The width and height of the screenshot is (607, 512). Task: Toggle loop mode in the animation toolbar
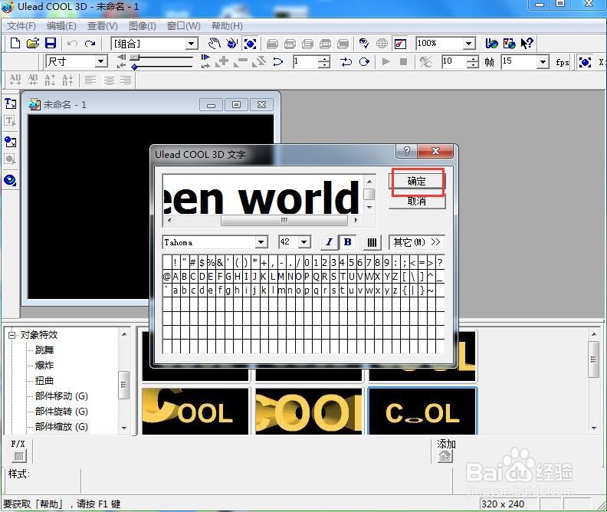tap(364, 61)
